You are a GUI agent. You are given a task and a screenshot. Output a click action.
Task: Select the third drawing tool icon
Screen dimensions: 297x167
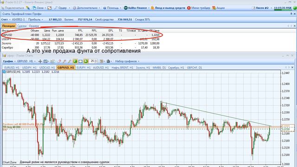(70, 61)
